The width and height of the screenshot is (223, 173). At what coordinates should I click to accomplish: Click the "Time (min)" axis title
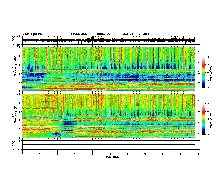pyautogui.click(x=113, y=157)
